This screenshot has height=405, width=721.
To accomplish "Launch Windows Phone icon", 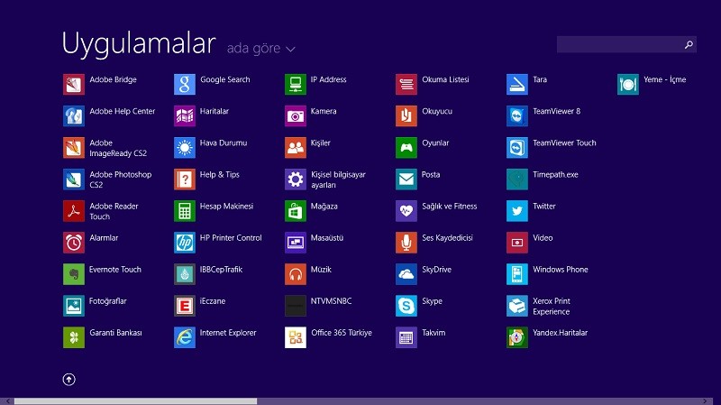I will pyautogui.click(x=516, y=274).
